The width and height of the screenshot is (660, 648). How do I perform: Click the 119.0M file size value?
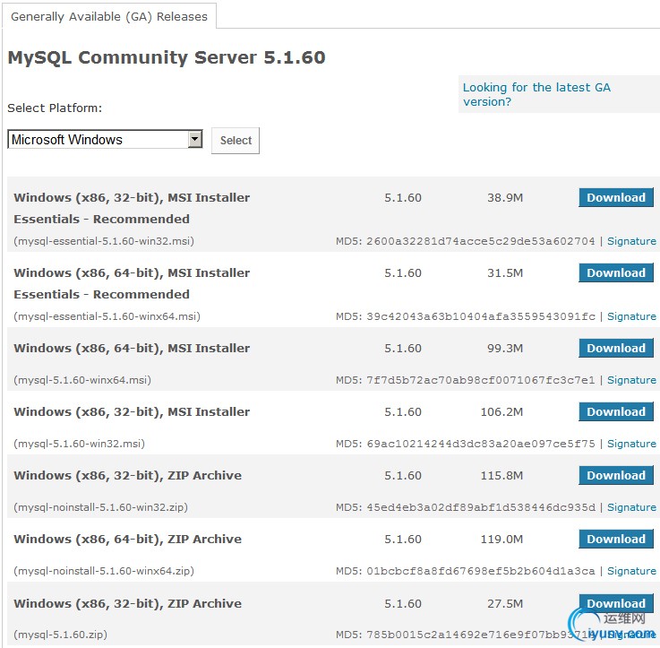point(501,540)
